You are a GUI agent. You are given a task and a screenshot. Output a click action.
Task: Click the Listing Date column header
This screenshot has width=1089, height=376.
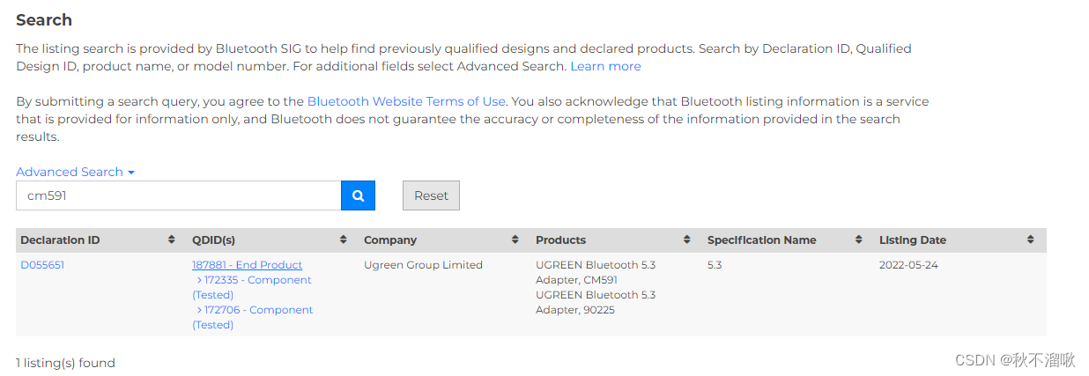coord(913,240)
